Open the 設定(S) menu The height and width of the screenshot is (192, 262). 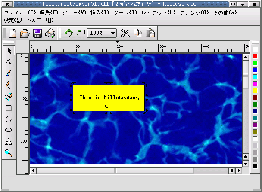[13, 20]
